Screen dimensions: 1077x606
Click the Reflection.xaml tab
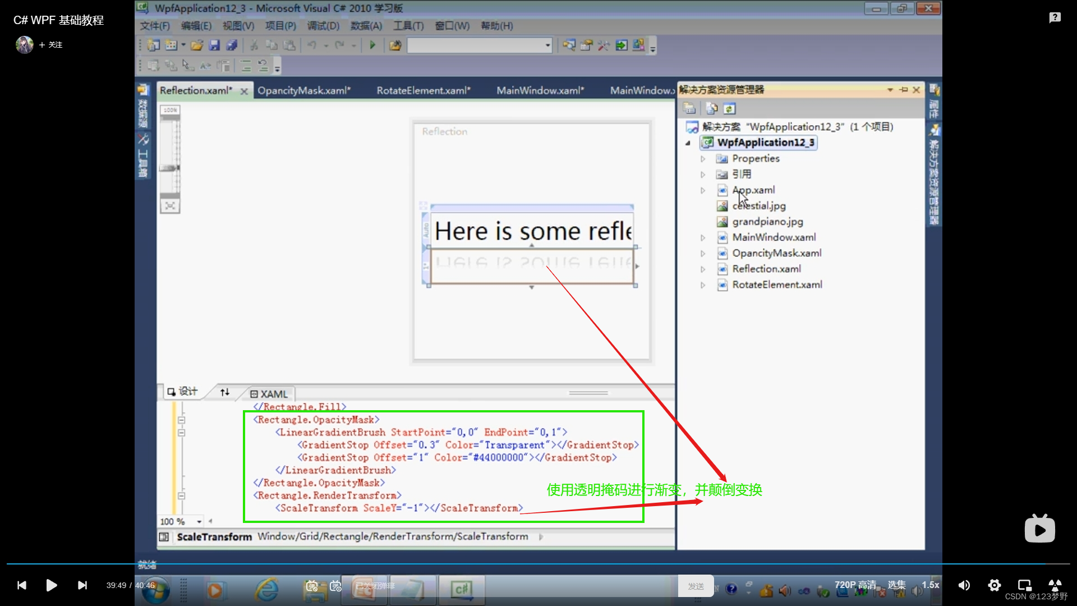195,90
